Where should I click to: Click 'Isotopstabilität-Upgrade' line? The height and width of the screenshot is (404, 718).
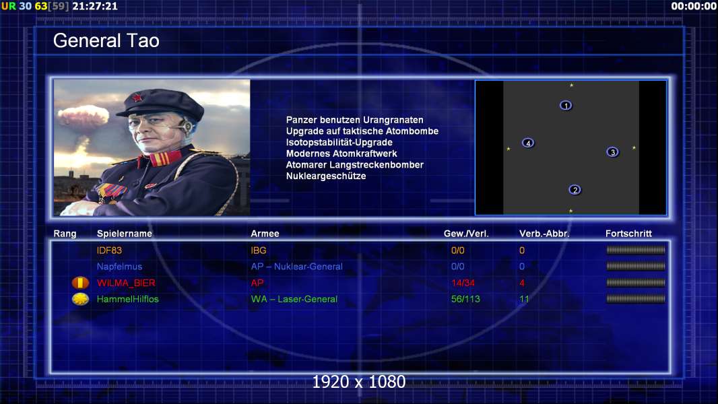click(339, 142)
